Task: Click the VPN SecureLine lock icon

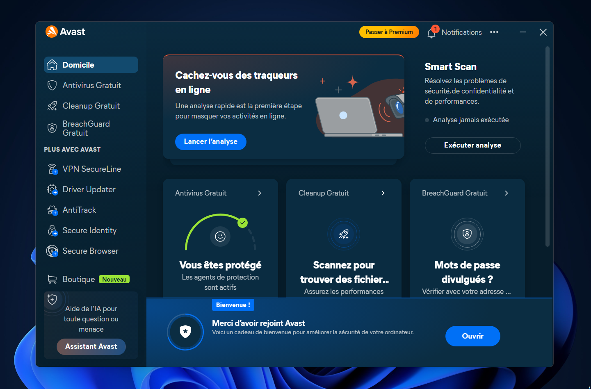Action: pos(52,169)
